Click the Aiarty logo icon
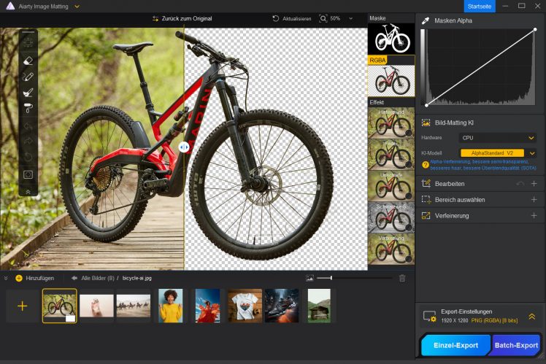This screenshot has height=364, width=546. (10, 6)
